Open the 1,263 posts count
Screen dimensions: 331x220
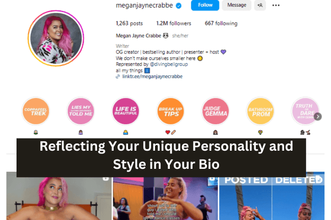[x=129, y=23]
